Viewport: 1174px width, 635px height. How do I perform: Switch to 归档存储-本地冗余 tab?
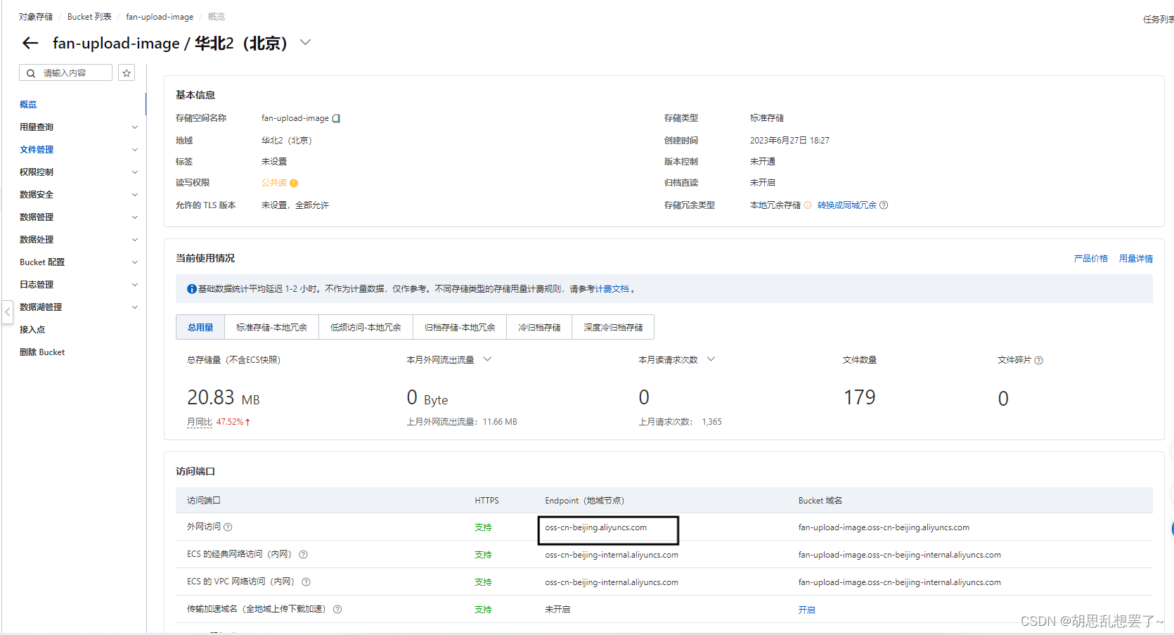[x=460, y=327]
